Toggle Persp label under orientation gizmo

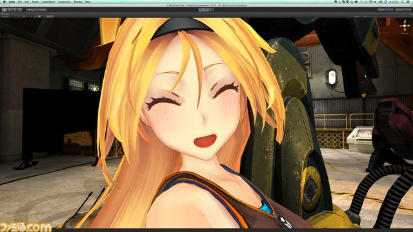pos(405,34)
